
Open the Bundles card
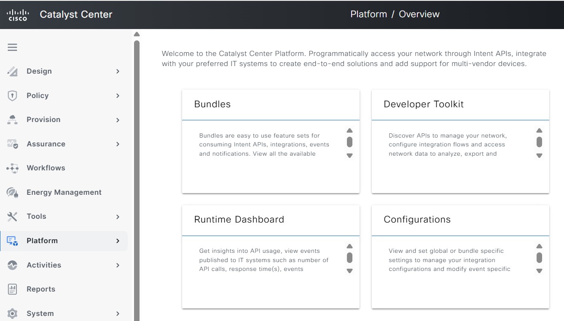[x=212, y=104]
